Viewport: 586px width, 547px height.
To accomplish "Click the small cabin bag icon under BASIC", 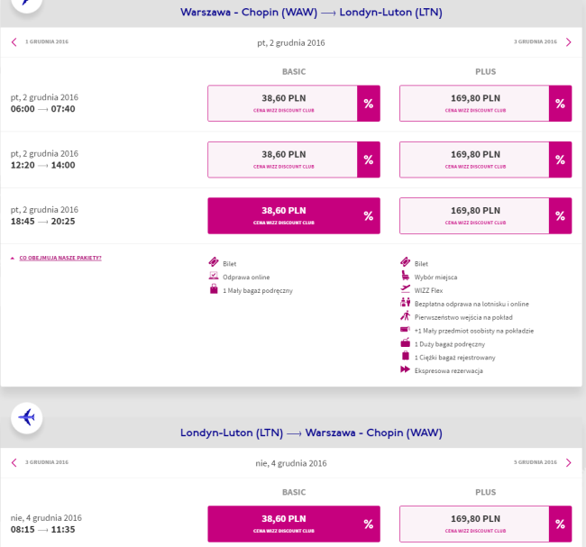I will point(214,289).
